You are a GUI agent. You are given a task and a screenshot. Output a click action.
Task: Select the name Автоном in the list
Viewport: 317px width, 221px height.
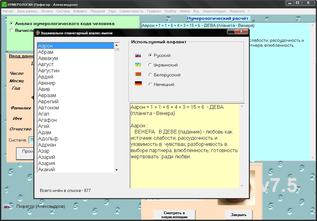76,108
